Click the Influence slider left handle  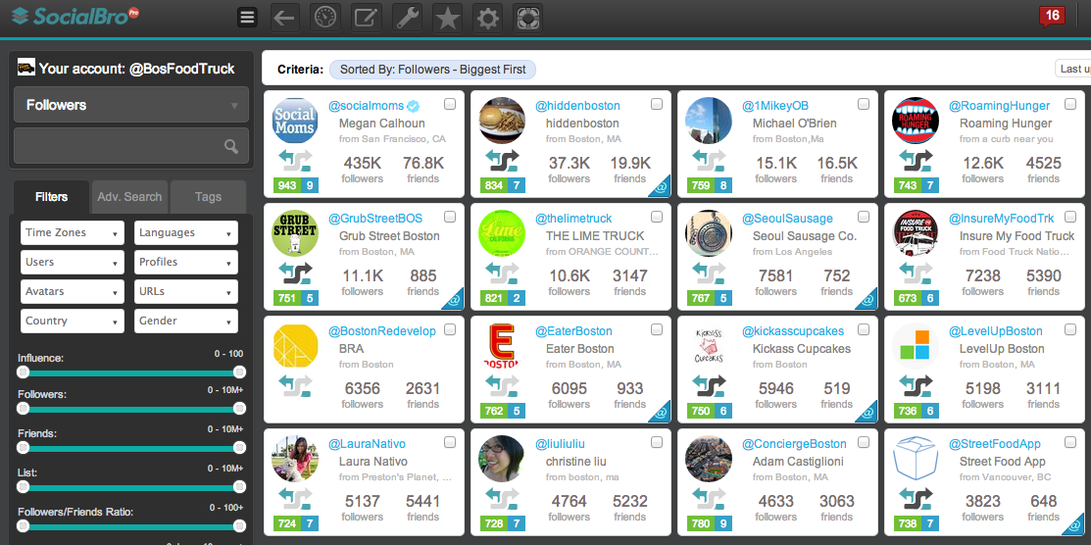click(x=23, y=372)
